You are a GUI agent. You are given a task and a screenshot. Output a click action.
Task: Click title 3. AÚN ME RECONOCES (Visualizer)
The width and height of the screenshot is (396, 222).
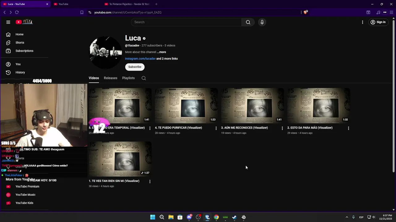pyautogui.click(x=244, y=128)
